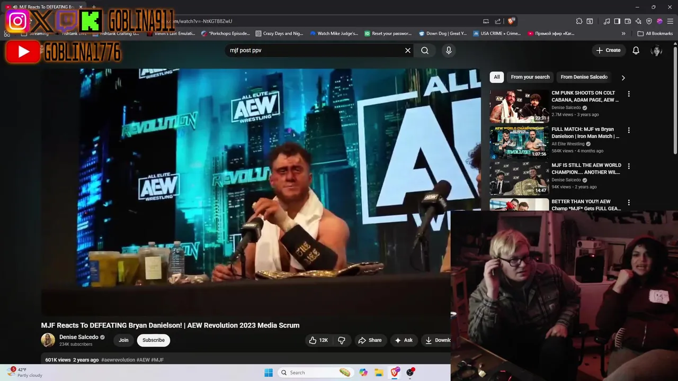Open CM PUNK SHOOTS ON COLT CABANA thumbnail
Image resolution: width=678 pixels, height=381 pixels.
click(x=519, y=106)
